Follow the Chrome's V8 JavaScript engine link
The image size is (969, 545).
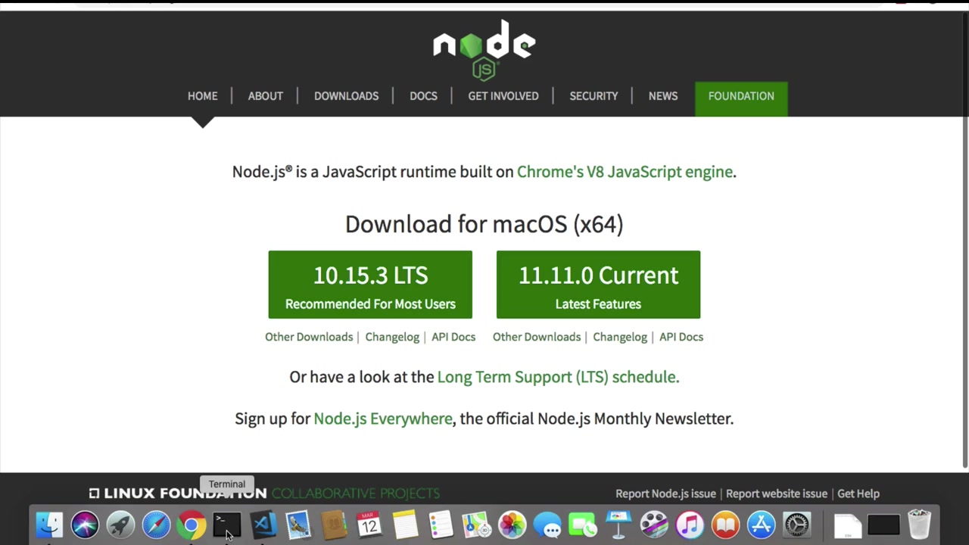(625, 172)
